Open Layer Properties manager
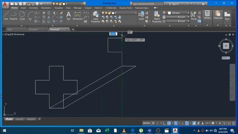This screenshot has height=134, width=238. [96, 17]
